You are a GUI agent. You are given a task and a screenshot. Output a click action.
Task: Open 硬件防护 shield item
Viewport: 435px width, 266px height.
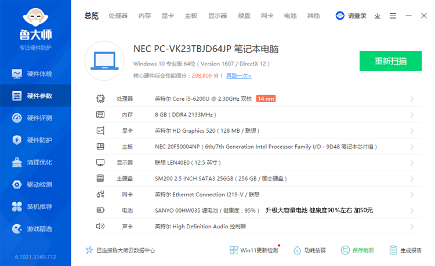click(35, 140)
